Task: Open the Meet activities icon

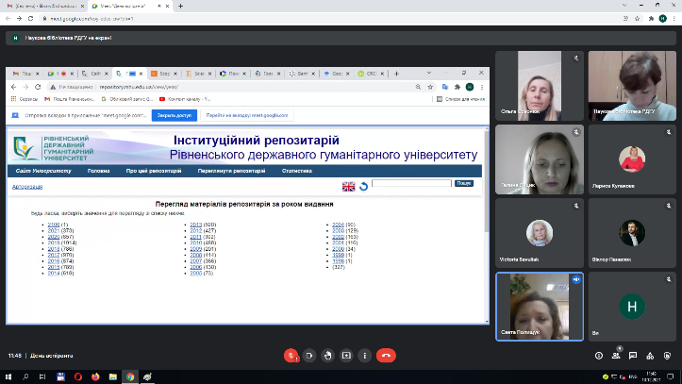Action: [x=650, y=356]
